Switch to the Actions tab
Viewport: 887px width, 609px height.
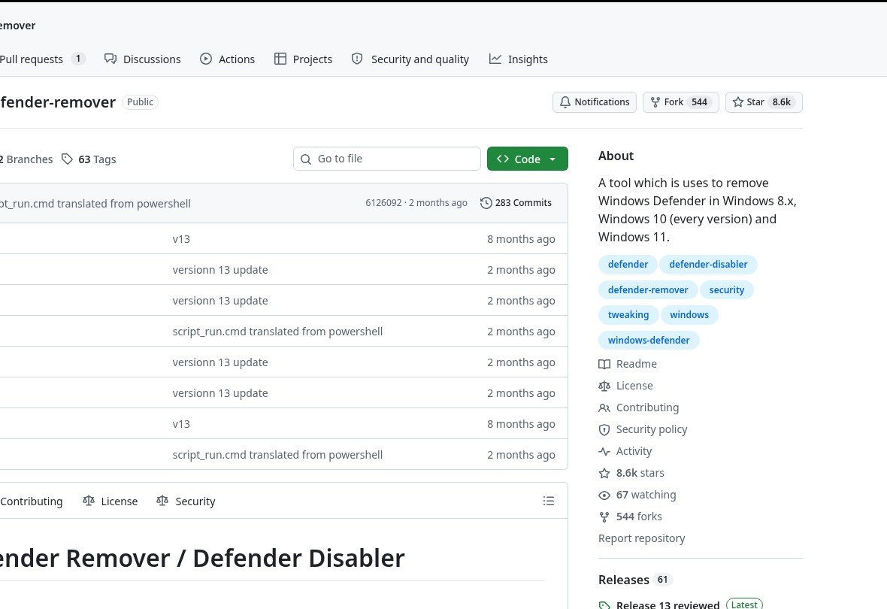click(x=228, y=59)
